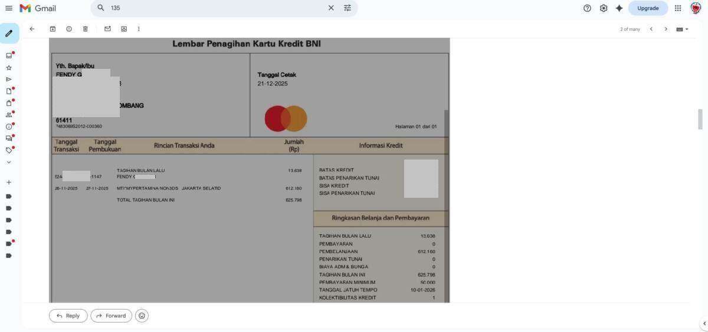Open the More actions three-dot menu
This screenshot has width=708, height=332.
coord(139,29)
